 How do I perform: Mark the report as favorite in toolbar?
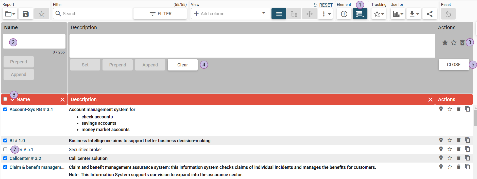pos(42,14)
